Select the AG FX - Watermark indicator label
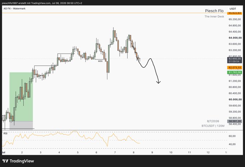The height and width of the screenshot is (167, 245). click(14, 9)
